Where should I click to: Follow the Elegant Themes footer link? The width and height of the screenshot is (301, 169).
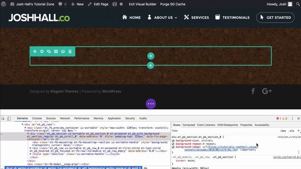tap(64, 92)
